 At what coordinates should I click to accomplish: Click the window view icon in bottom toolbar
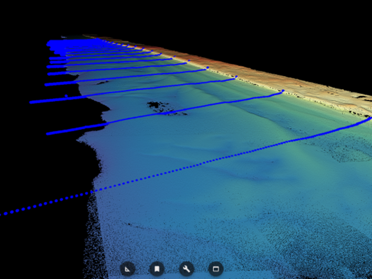pyautogui.click(x=215, y=269)
